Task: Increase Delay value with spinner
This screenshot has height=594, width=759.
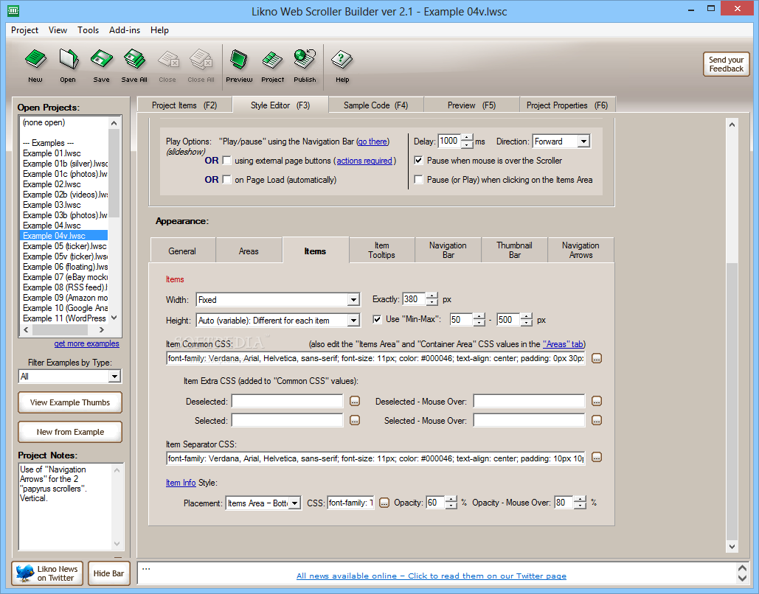Action: [x=467, y=138]
